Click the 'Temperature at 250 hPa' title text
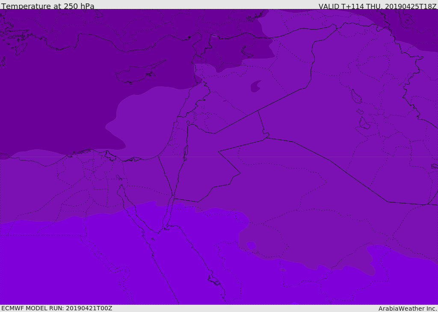This screenshot has height=312, width=438. click(48, 6)
